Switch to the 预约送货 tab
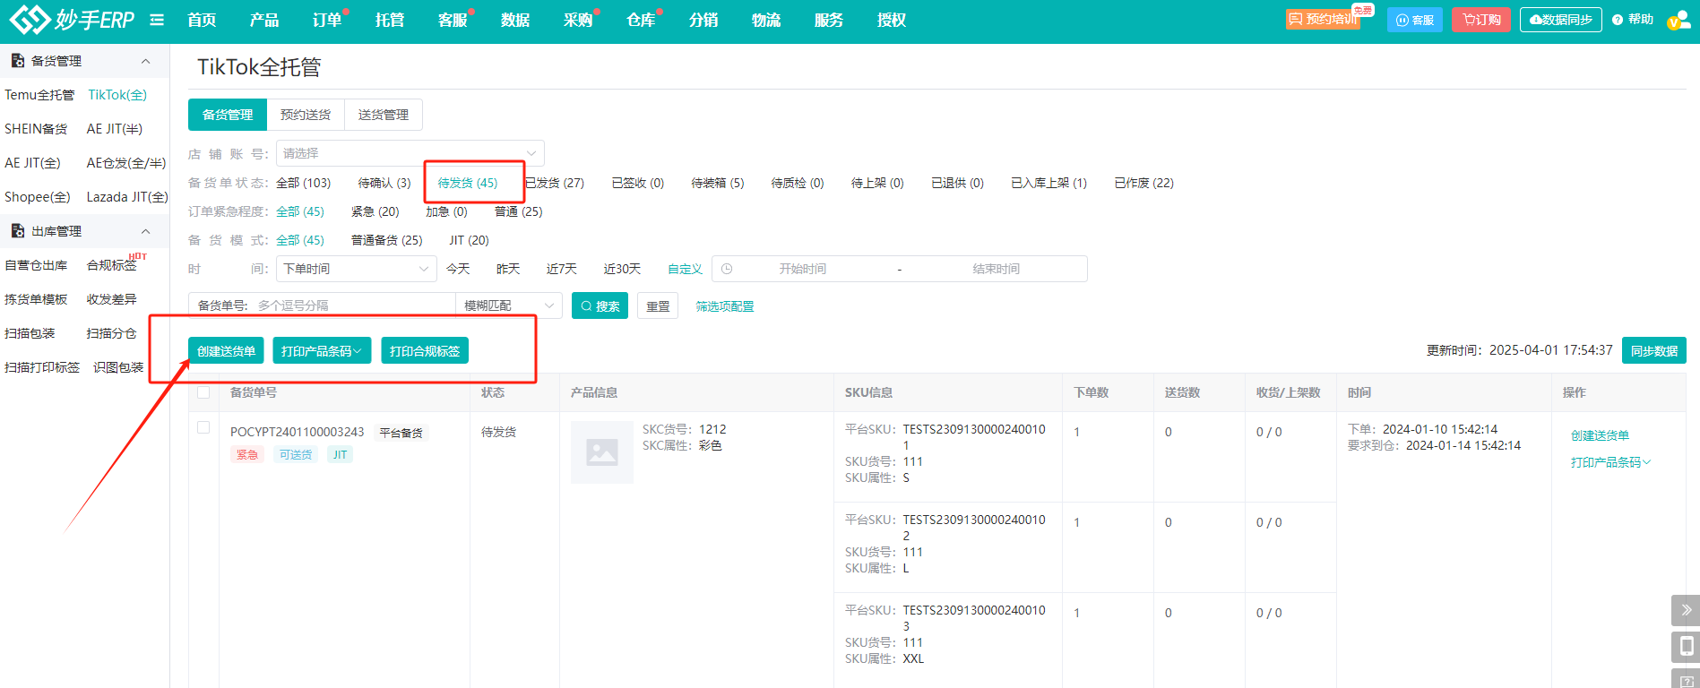Viewport: 1700px width, 688px height. coord(306,115)
